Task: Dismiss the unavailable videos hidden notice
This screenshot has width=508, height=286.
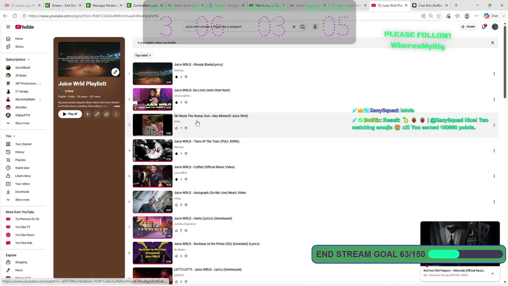Action: (493, 43)
